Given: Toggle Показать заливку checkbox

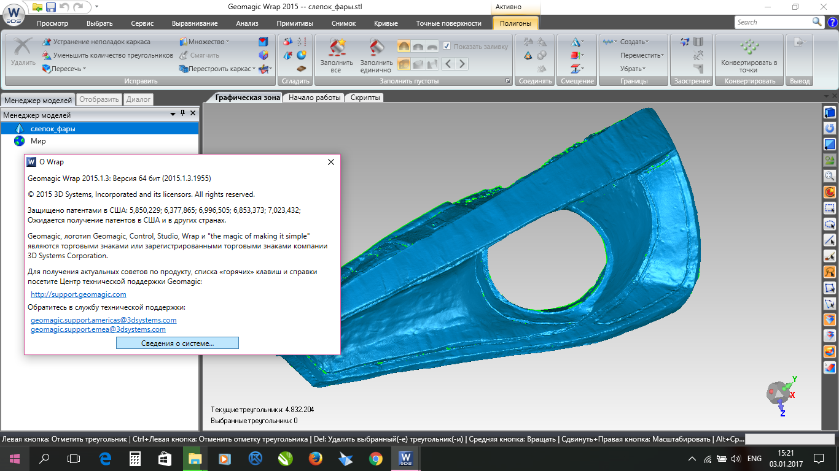Looking at the screenshot, I should [x=447, y=46].
